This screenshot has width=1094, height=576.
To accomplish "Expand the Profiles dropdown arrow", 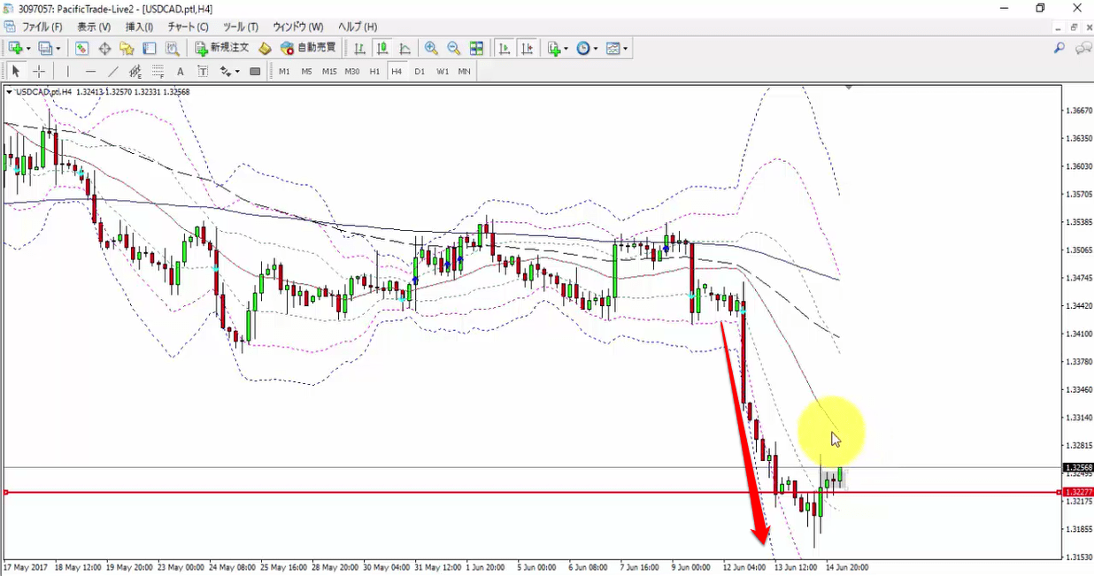I will (59, 49).
